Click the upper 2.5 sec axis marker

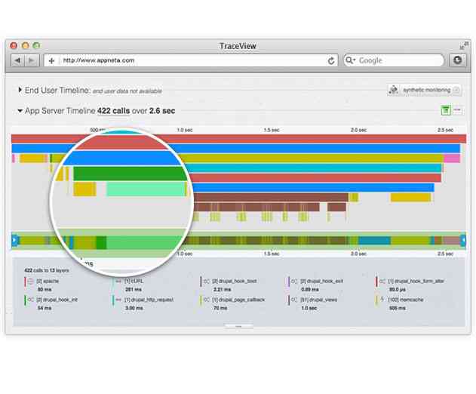pos(445,130)
